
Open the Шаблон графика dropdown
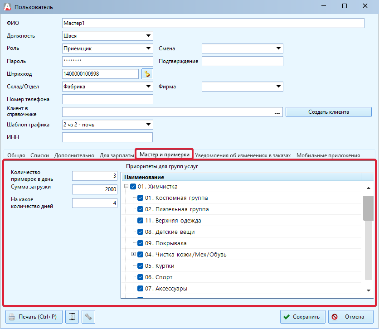click(148, 125)
